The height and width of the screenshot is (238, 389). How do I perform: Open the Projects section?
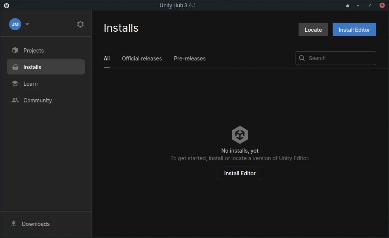coord(46,50)
